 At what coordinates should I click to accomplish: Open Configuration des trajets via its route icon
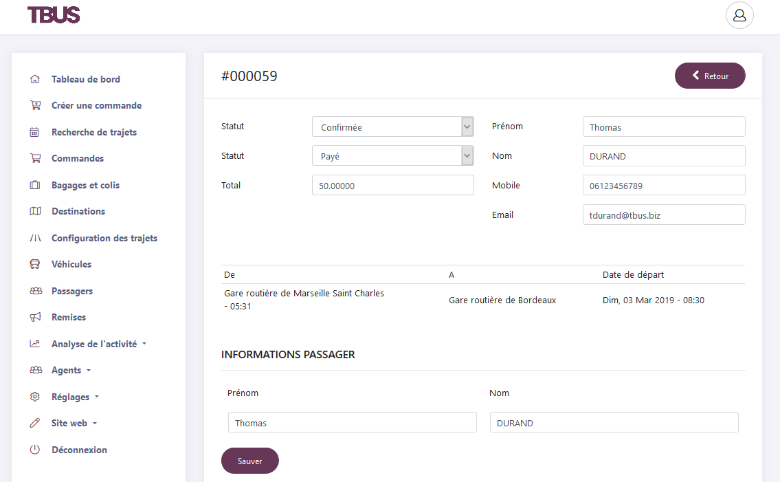coord(35,237)
